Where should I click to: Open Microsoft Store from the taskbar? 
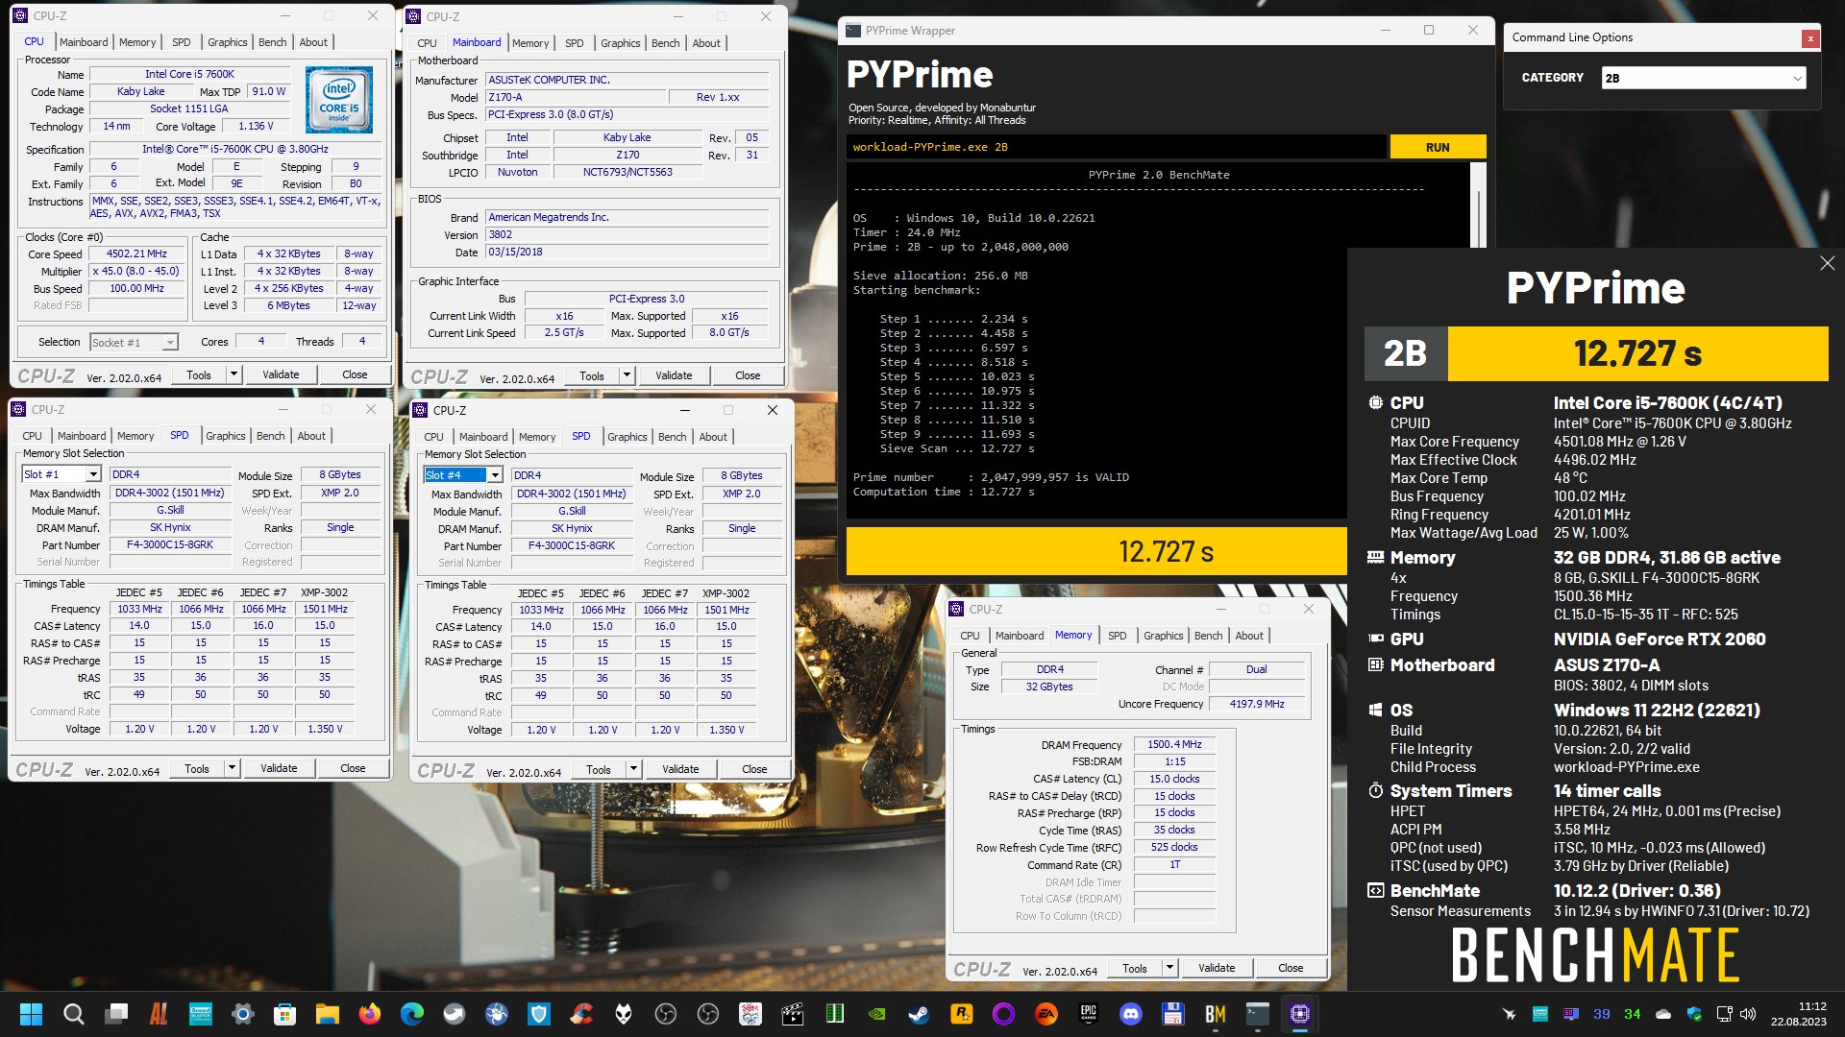point(284,1014)
